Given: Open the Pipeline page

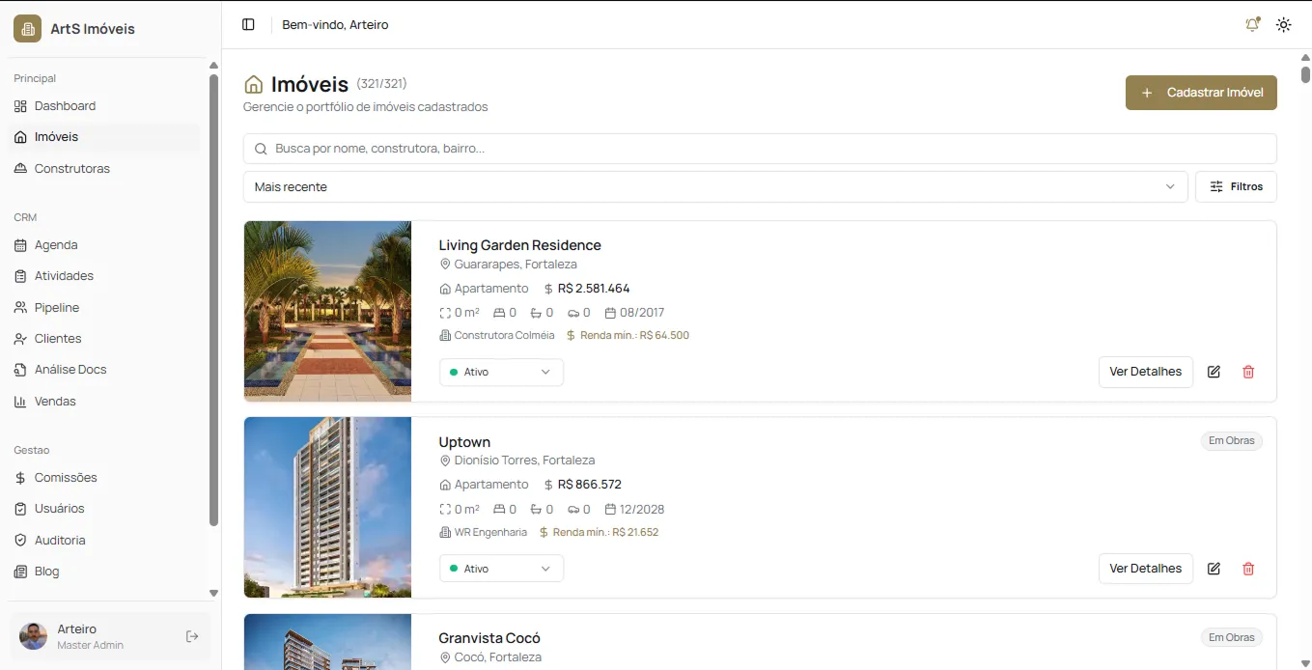Looking at the screenshot, I should pyautogui.click(x=104, y=307).
